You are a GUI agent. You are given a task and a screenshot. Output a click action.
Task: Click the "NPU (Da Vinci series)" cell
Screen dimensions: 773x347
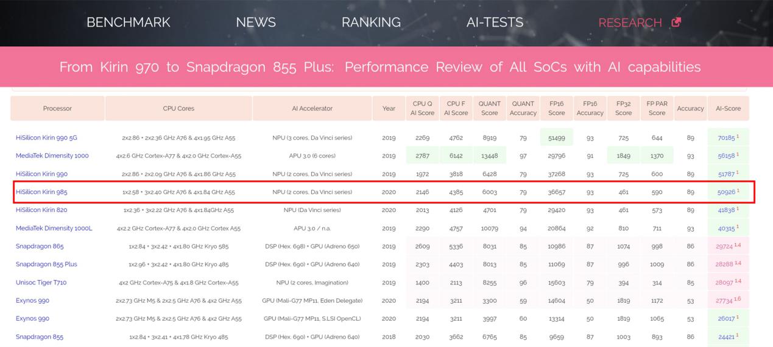[x=312, y=210]
